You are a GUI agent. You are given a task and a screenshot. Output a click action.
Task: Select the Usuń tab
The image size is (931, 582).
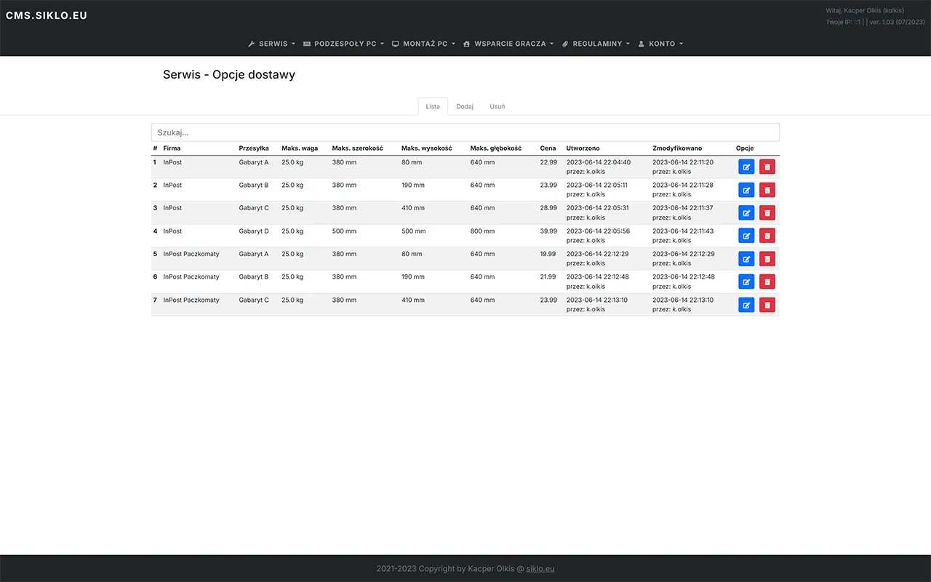pyautogui.click(x=497, y=106)
